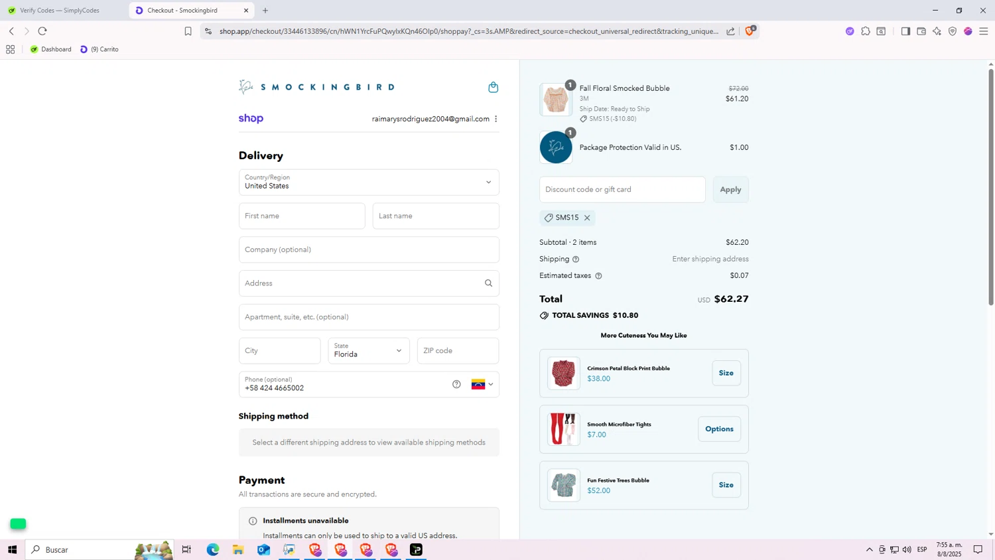The width and height of the screenshot is (995, 560).
Task: Open Leo AI sparkle icon
Action: (937, 31)
